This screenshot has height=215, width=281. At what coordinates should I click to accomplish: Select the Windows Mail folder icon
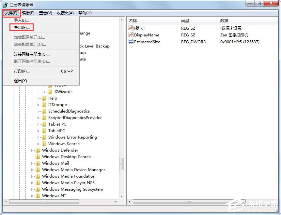(38, 163)
